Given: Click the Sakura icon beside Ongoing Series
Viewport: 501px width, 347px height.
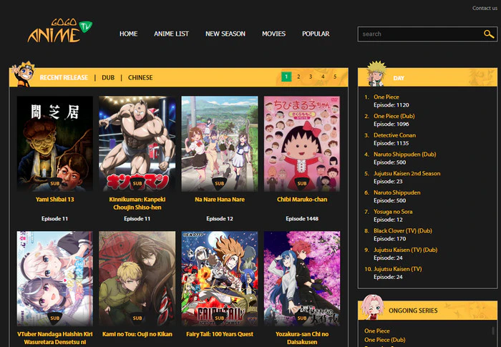Looking at the screenshot, I should coord(372,308).
